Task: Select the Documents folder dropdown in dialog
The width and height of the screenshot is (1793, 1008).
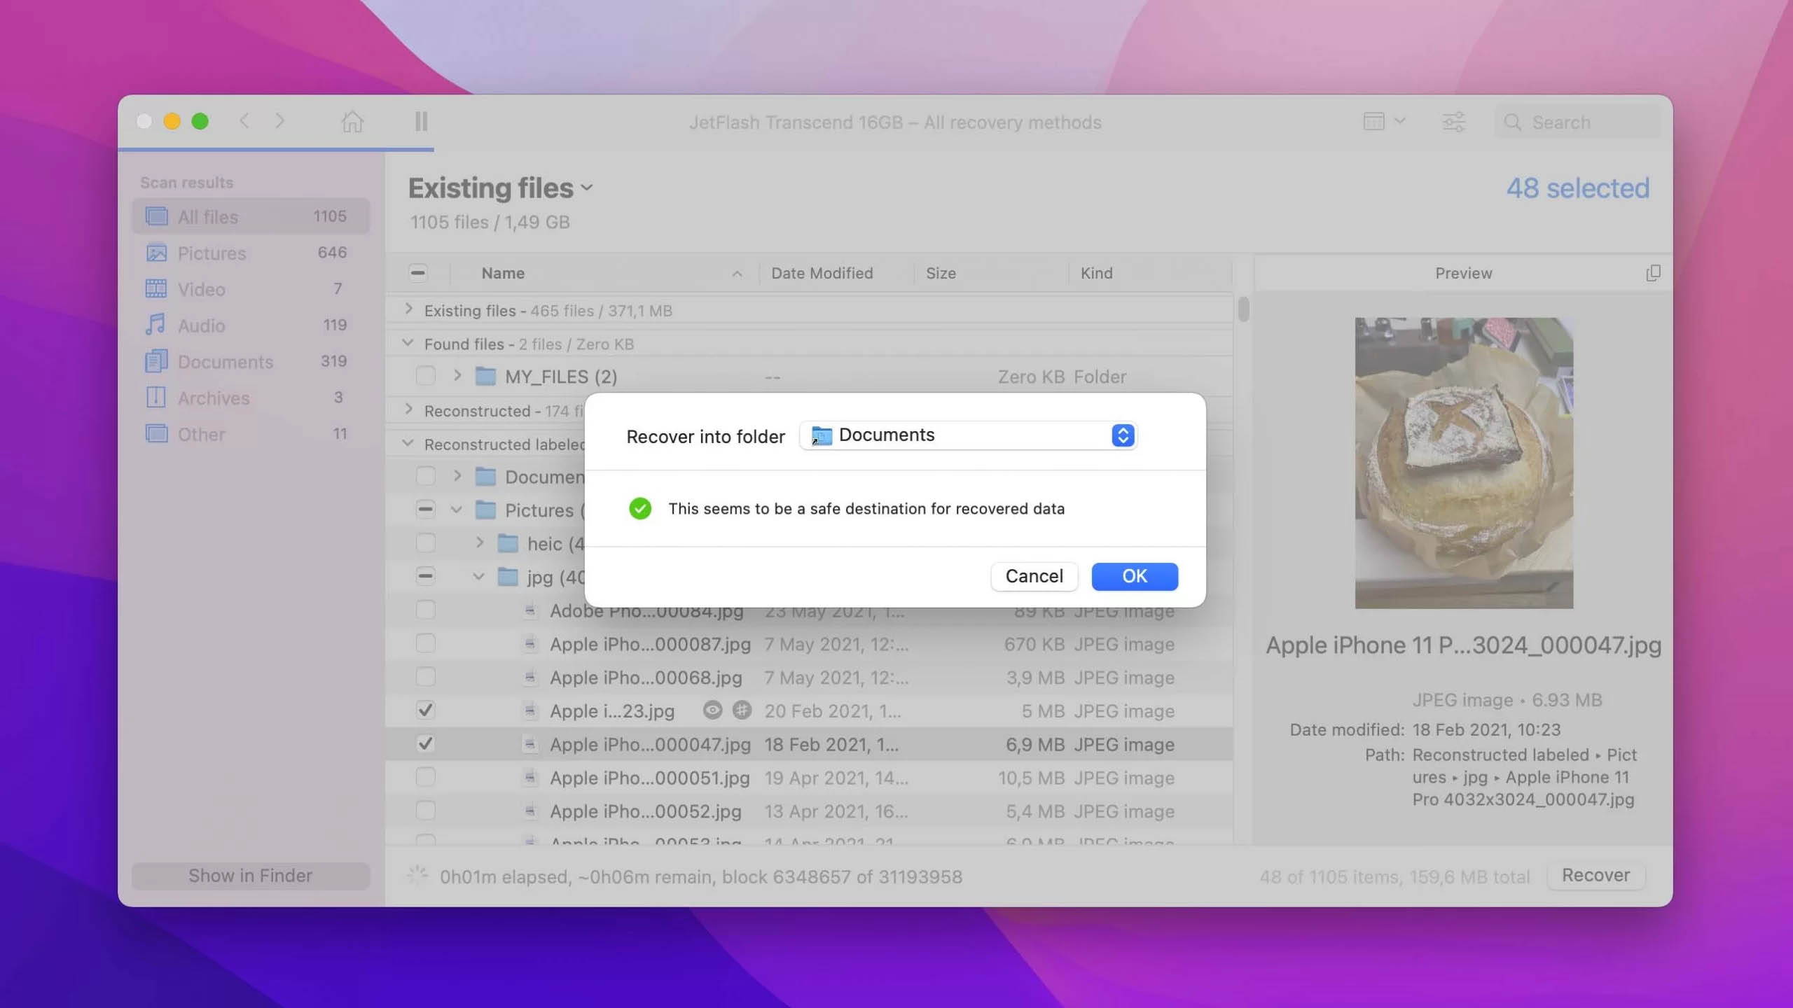Action: tap(969, 435)
